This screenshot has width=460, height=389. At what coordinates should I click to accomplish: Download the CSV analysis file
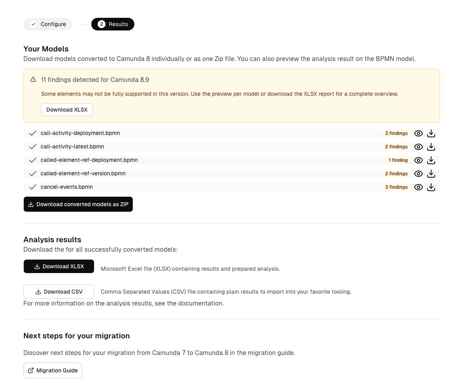click(x=58, y=292)
